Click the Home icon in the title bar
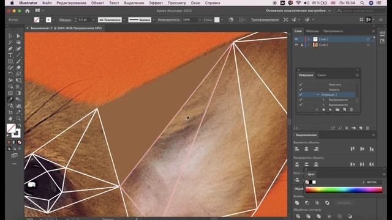 (x=27, y=11)
